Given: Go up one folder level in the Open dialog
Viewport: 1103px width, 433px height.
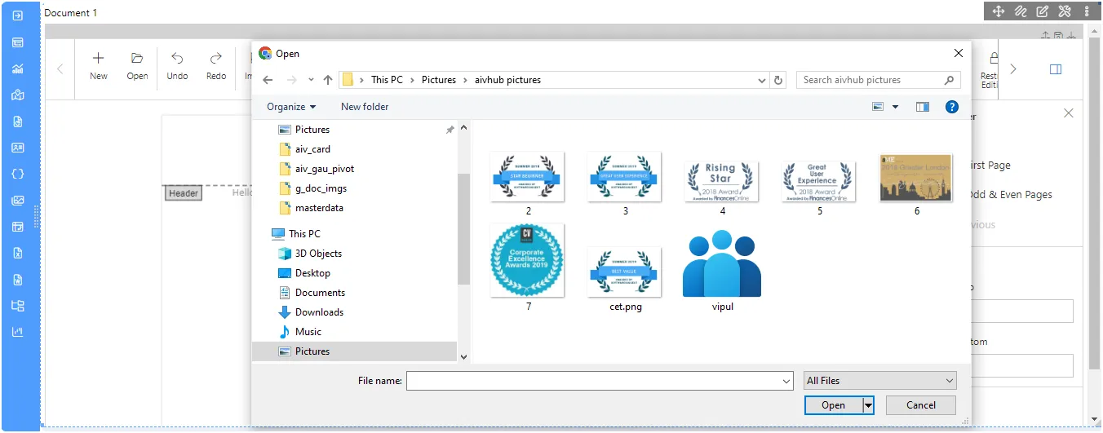Looking at the screenshot, I should (x=328, y=80).
